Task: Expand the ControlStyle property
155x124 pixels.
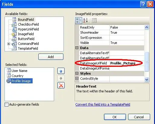Action: pos(77,79)
